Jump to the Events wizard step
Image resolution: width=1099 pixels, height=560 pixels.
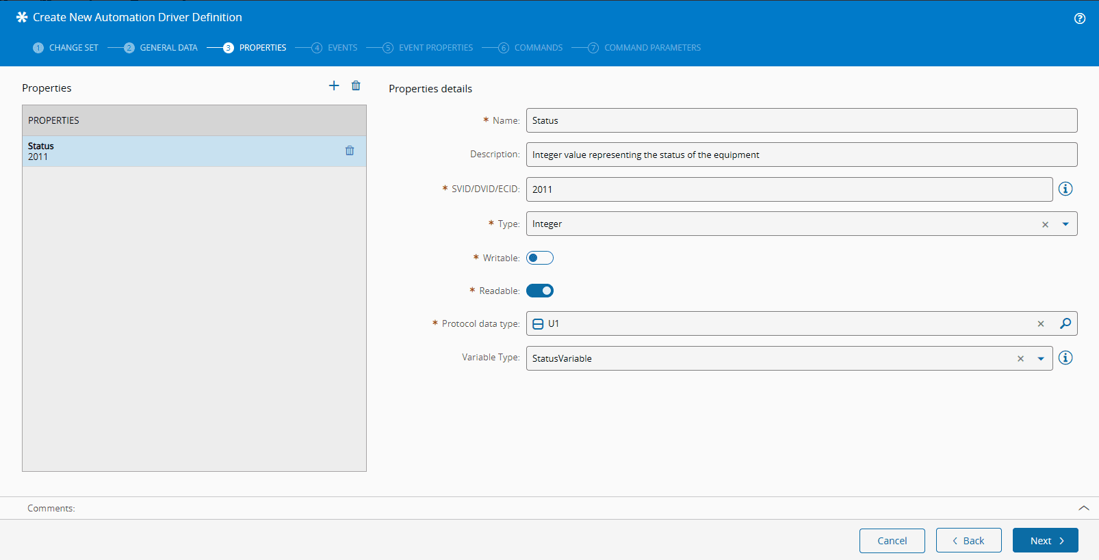point(341,48)
